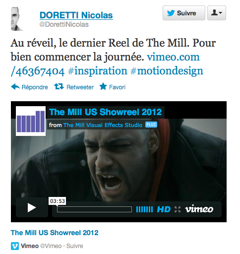
Task: Click the Suivre follow button
Action: [184, 13]
